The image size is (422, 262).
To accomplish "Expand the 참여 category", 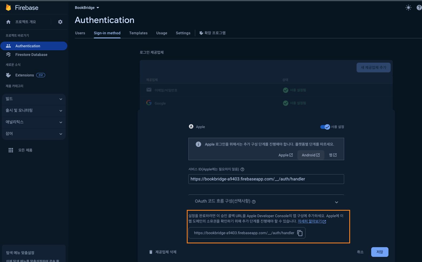I will (x=34, y=134).
